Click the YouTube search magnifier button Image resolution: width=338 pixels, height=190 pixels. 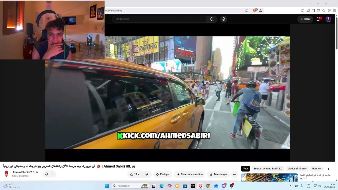click(x=212, y=19)
